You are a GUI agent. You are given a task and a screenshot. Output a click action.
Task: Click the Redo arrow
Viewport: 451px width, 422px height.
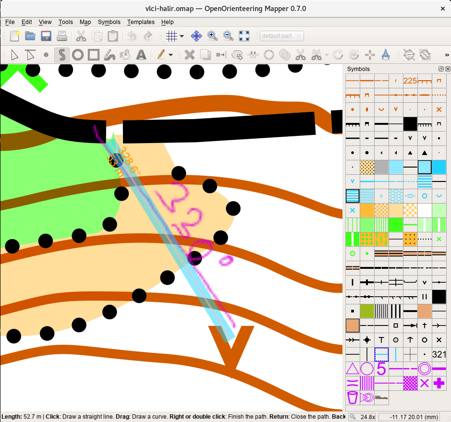(x=148, y=36)
